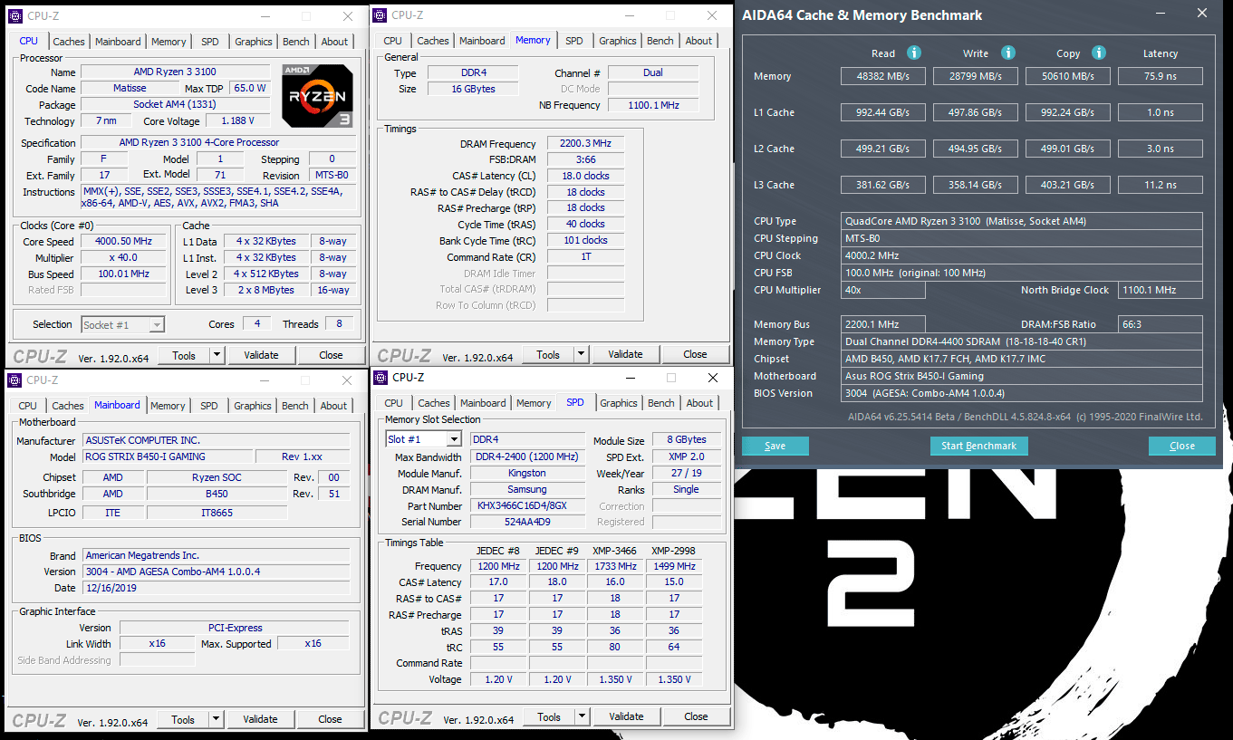This screenshot has width=1233, height=740.
Task: Click the Part Number field KHX3466C16D4/8GX
Action: (526, 506)
